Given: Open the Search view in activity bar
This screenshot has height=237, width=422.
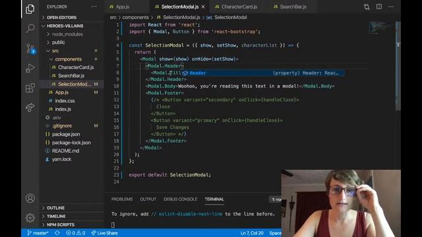Looking at the screenshot, I should click(x=30, y=28).
